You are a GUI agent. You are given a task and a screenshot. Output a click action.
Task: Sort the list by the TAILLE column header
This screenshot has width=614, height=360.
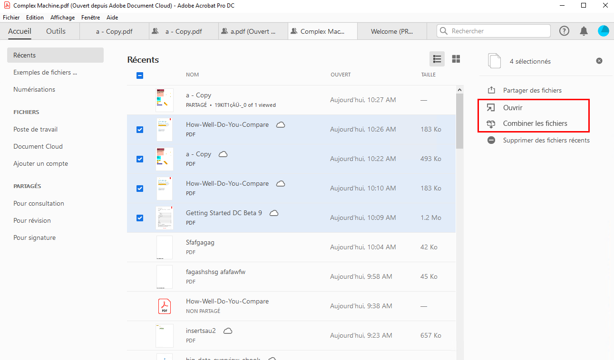(428, 75)
